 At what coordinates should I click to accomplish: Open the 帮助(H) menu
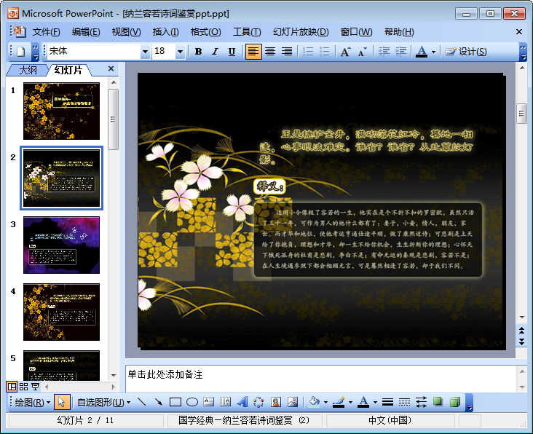[399, 32]
